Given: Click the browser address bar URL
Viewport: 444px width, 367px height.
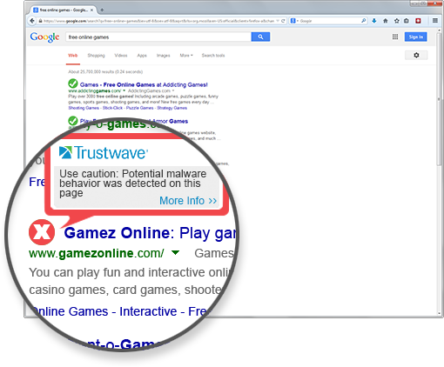Looking at the screenshot, I should coord(158,21).
